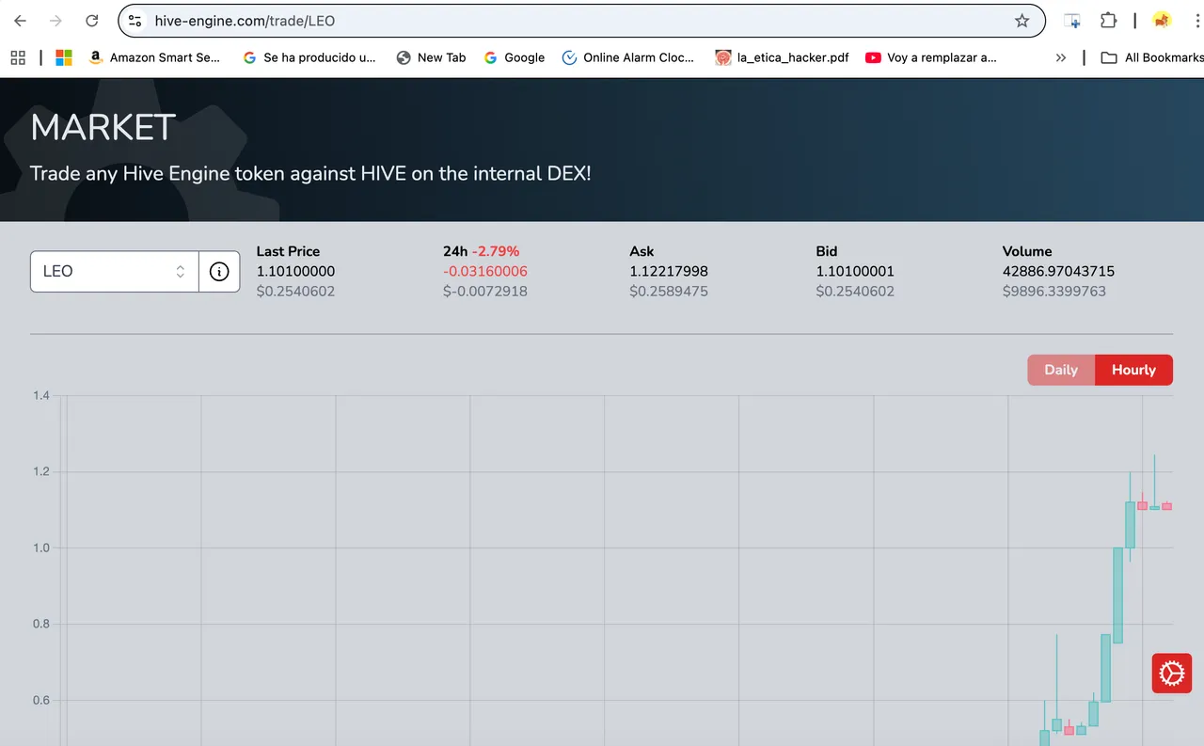Switch the chart to Hourly
Screen dimensions: 1204x746
point(1133,370)
